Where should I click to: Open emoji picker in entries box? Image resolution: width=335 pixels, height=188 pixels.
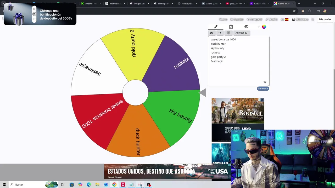pyautogui.click(x=265, y=82)
